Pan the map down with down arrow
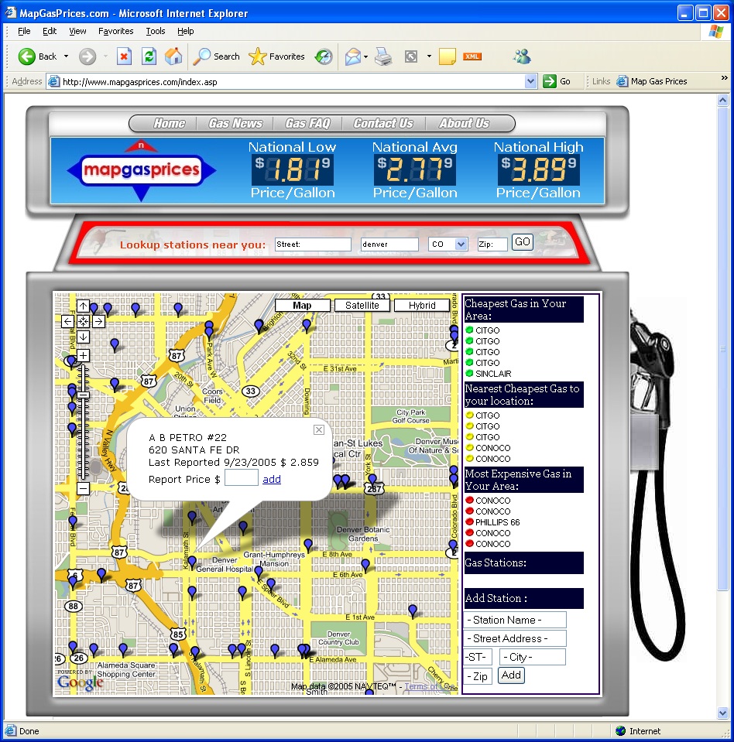 tap(84, 337)
